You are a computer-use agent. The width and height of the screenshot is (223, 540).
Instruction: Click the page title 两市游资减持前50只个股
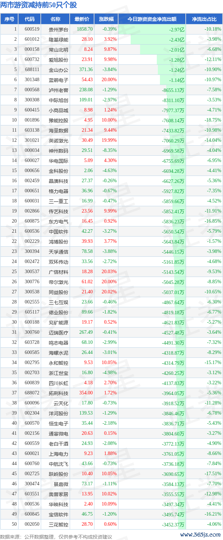point(39,5)
